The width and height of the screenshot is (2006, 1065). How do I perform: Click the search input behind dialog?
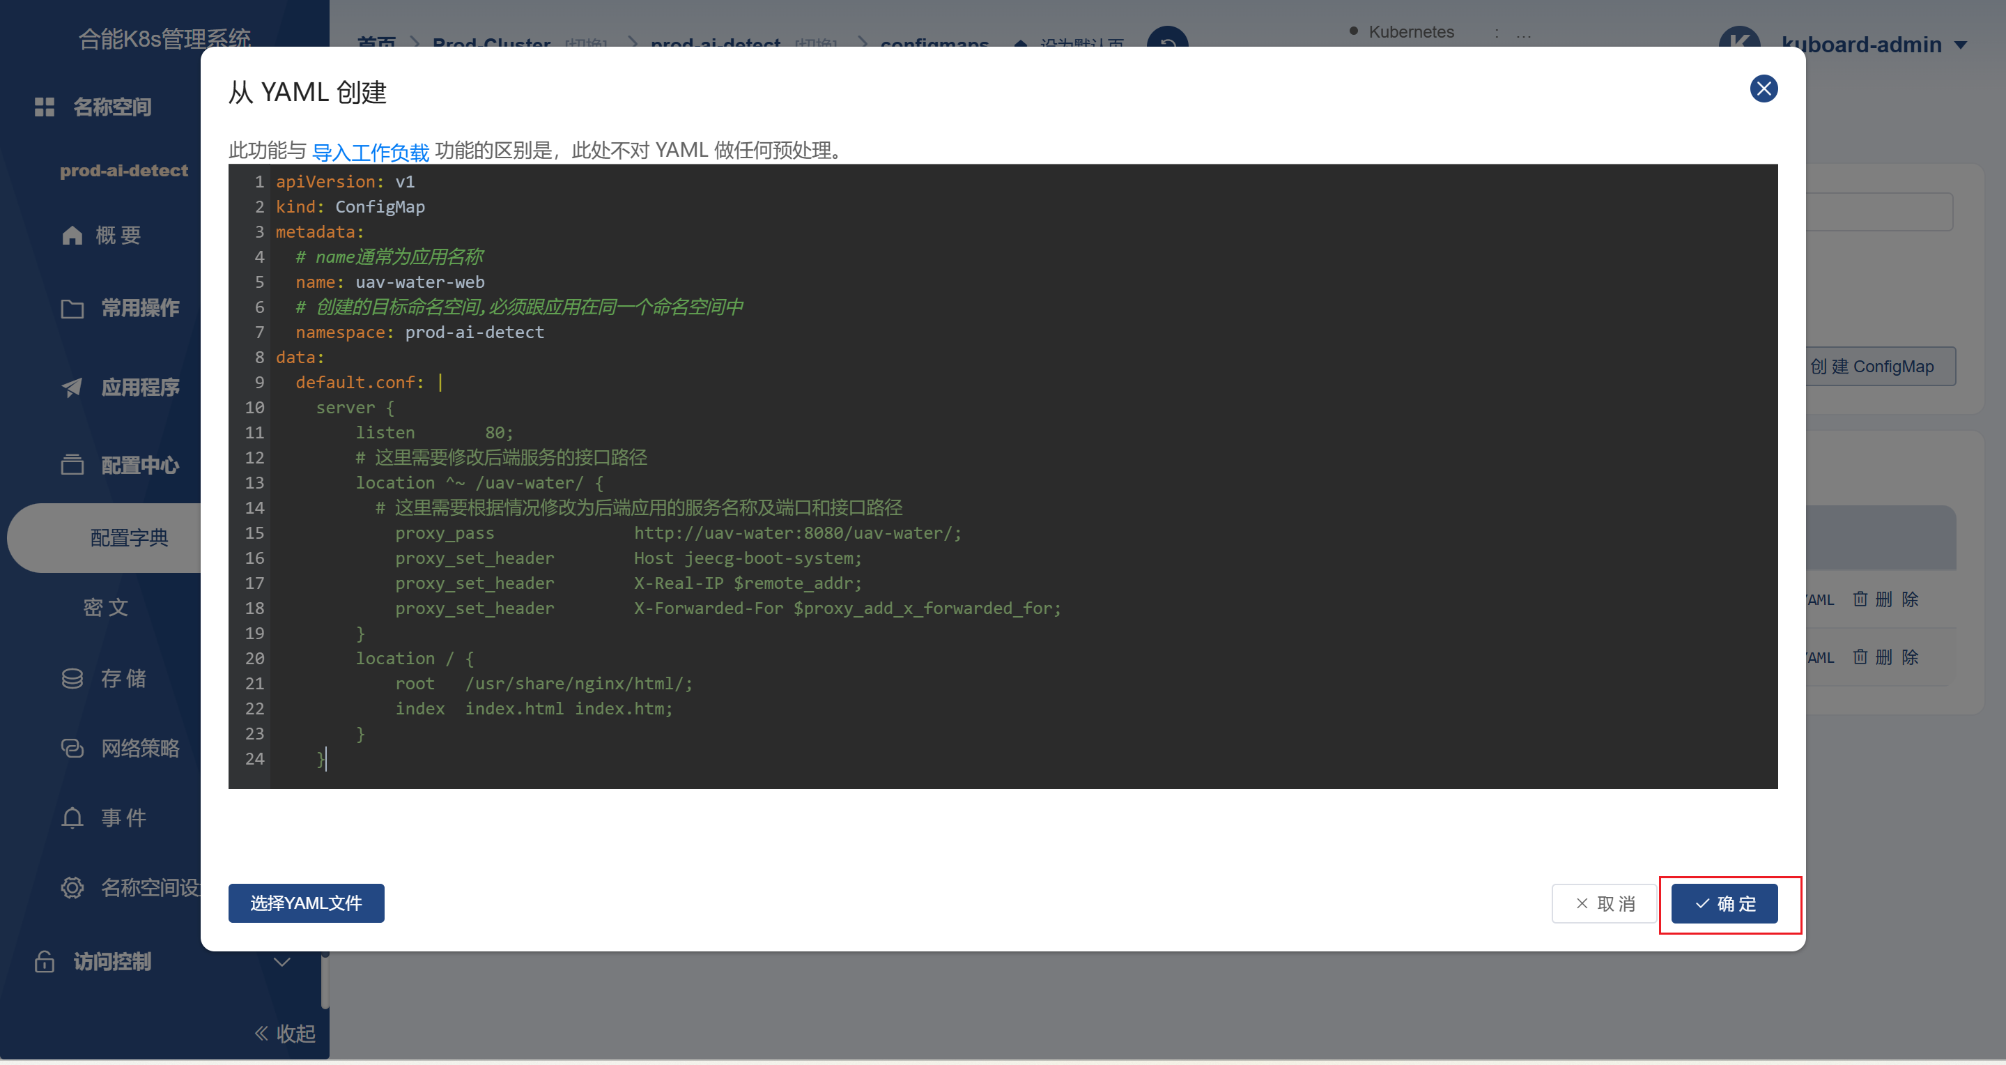pyautogui.click(x=1878, y=211)
